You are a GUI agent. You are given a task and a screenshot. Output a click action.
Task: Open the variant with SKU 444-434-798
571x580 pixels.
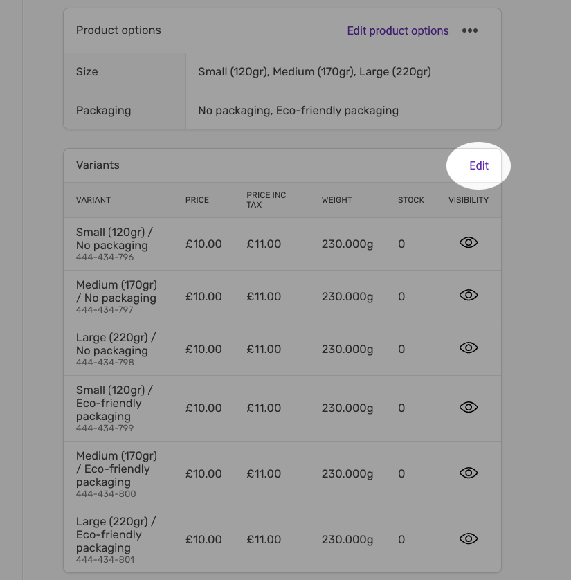282,350
